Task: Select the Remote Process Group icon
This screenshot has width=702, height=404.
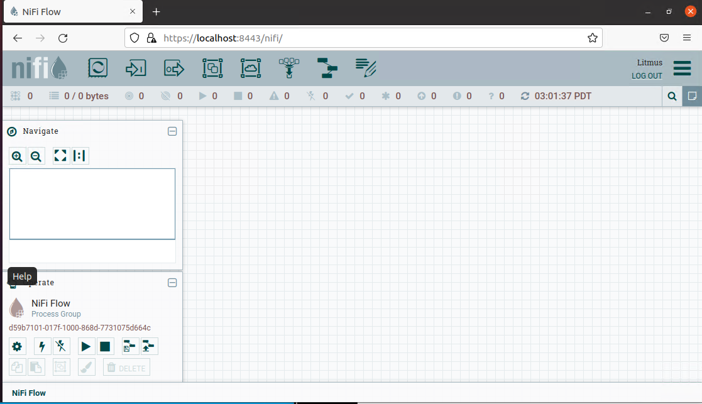Action: pos(251,68)
